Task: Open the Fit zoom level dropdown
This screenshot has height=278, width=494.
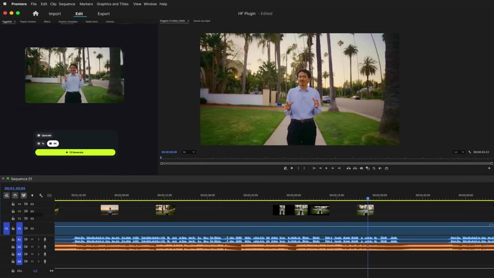Action: (188, 152)
